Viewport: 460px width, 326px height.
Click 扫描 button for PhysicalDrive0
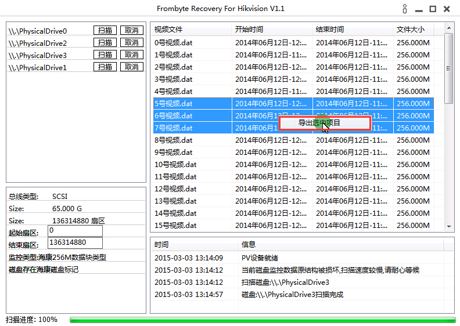coord(105,31)
